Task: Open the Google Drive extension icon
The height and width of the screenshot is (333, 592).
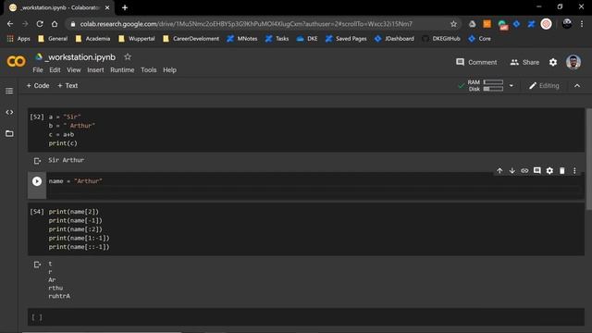Action: pyautogui.click(x=473, y=24)
